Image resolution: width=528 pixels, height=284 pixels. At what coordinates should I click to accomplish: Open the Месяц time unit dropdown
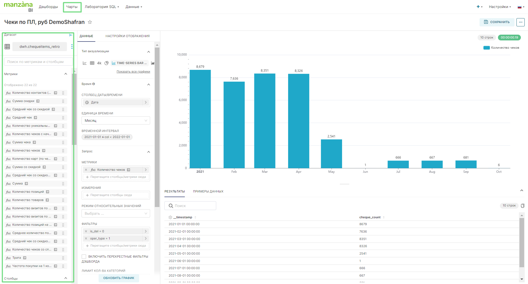(116, 121)
